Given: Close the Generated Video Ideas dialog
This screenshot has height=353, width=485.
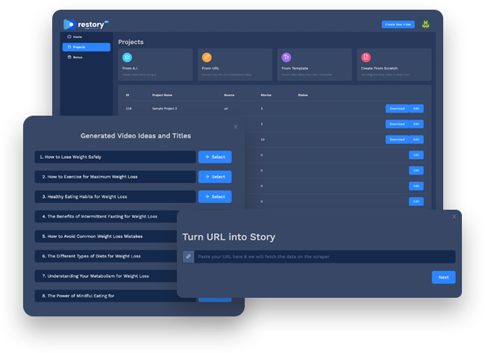Looking at the screenshot, I should (236, 127).
